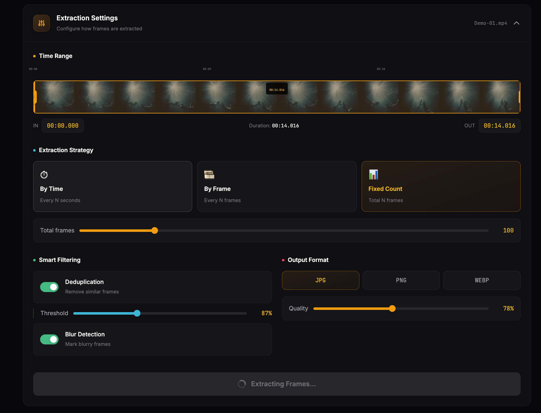Open the Demo-01.mp4 file selector

[490, 23]
